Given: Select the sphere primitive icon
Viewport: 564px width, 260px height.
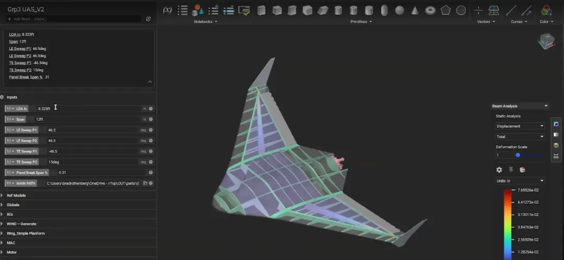Looking at the screenshot, I should click(x=399, y=10).
